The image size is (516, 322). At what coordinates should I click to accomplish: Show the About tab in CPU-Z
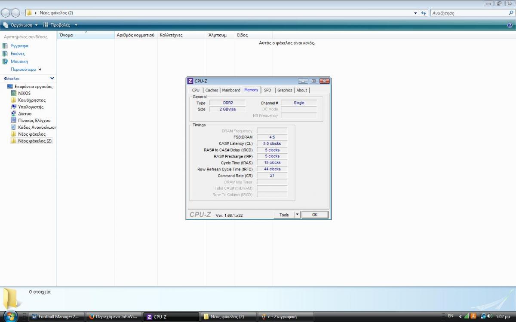[x=302, y=90]
